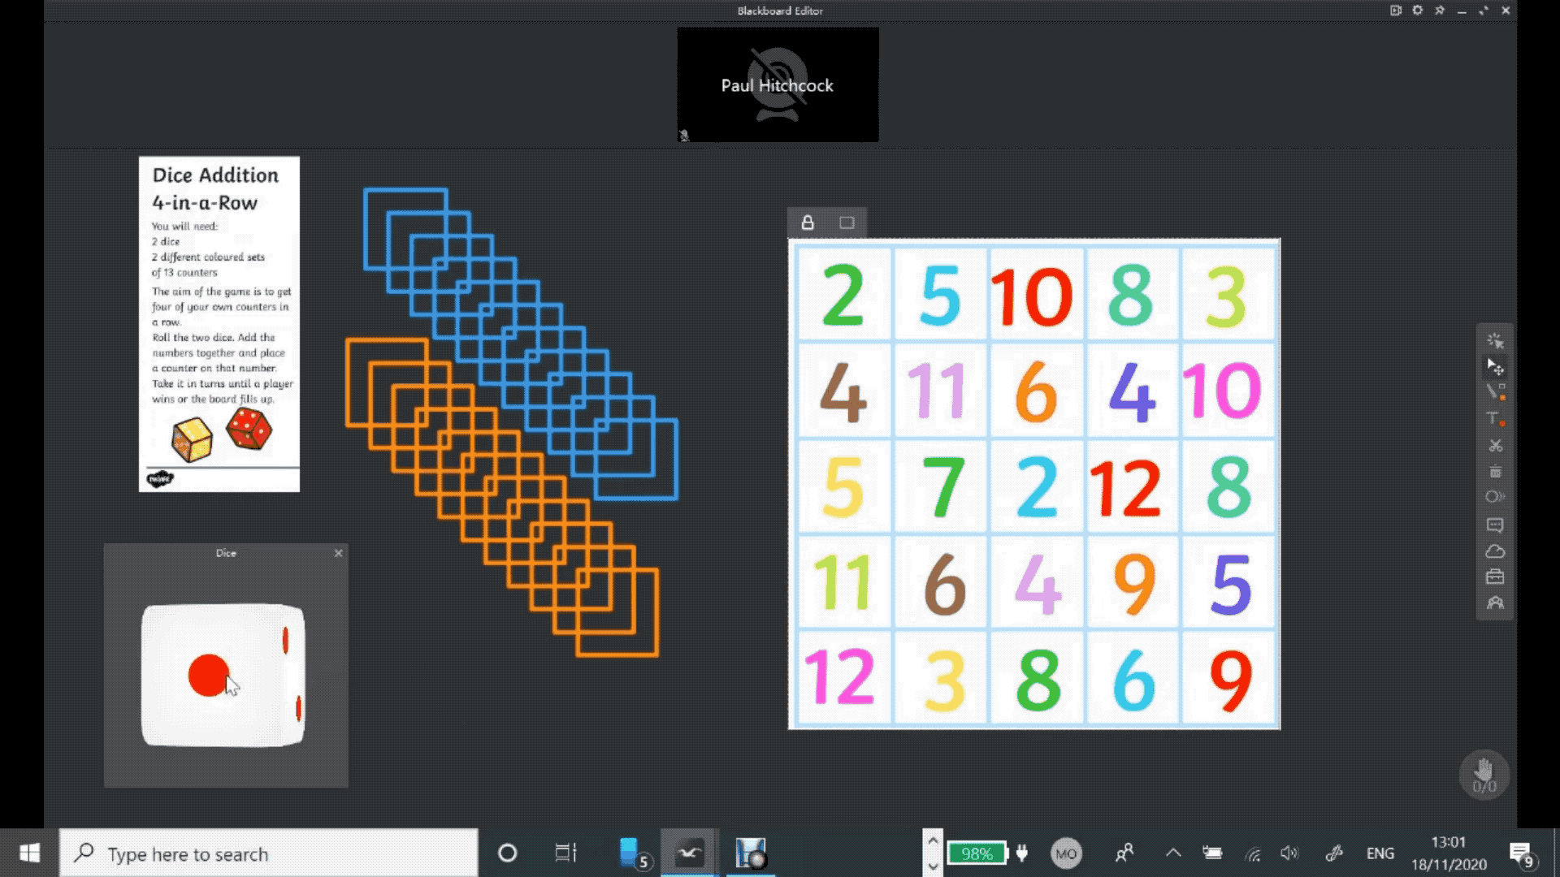Open the participants roster icon
This screenshot has width=1560, height=877.
pos(1495,603)
